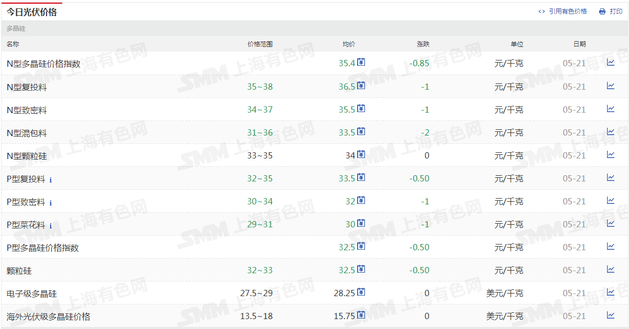
Task: Open the N型复投料 item
Action: 27,87
